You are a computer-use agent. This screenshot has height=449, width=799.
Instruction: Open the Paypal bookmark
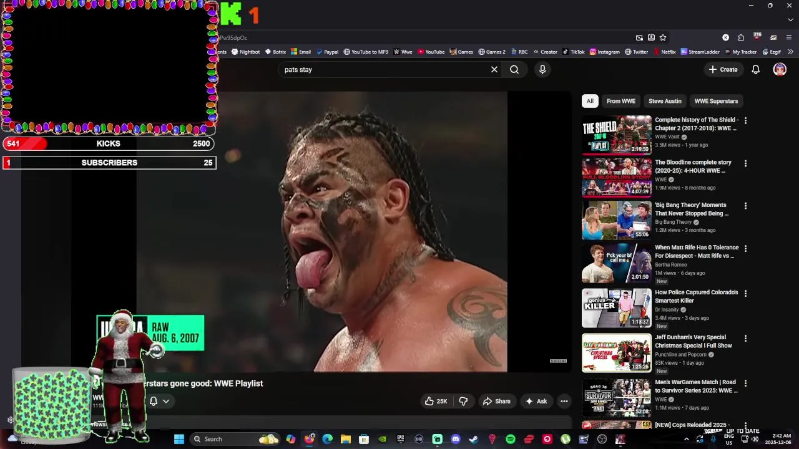point(327,52)
